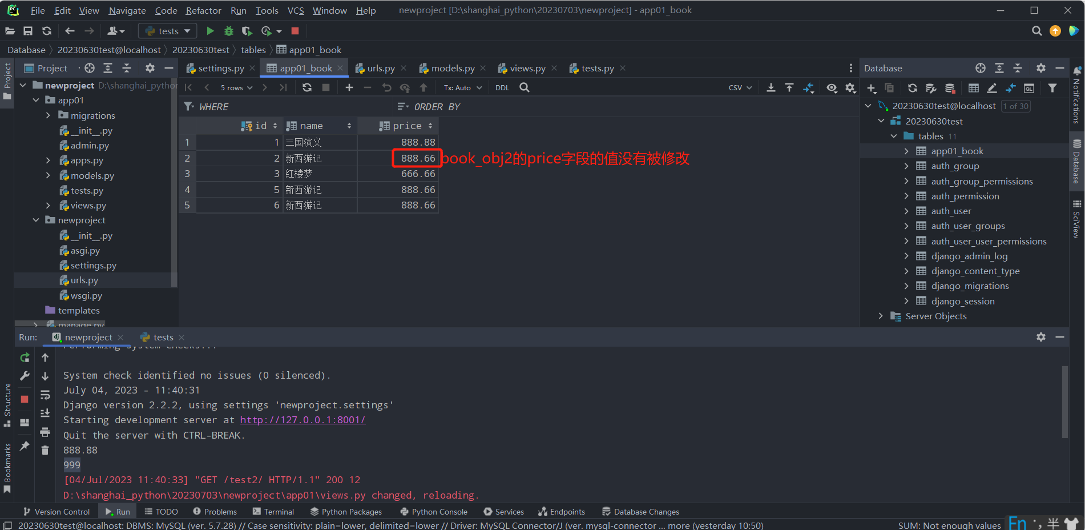The width and height of the screenshot is (1085, 530).
Task: Open the 5 rows page size dropdown
Action: (236, 87)
